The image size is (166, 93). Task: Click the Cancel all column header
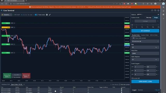123,87
